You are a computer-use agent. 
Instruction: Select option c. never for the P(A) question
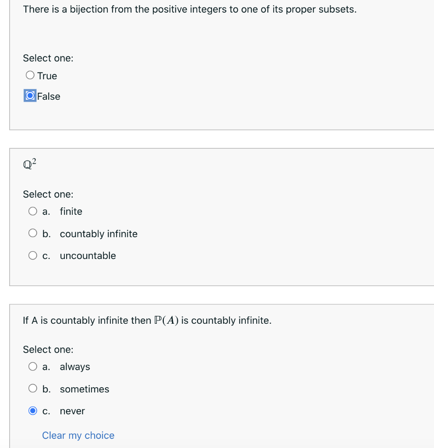(33, 410)
